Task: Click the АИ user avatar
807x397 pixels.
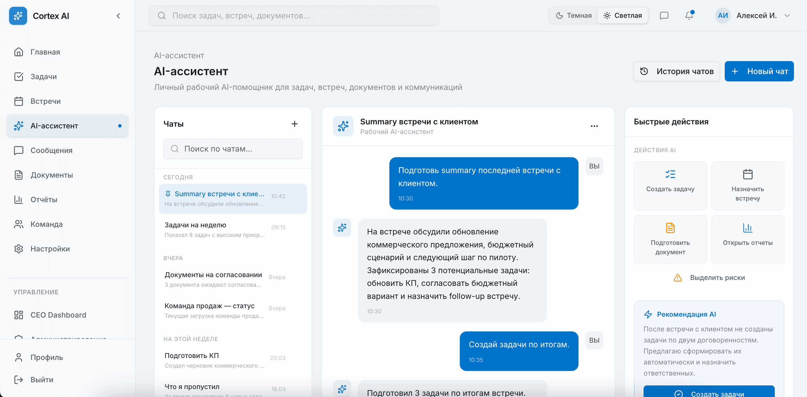Action: (x=723, y=16)
